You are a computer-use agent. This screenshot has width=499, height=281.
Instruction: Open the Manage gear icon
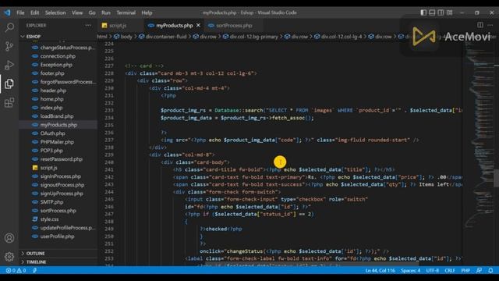click(x=9, y=257)
